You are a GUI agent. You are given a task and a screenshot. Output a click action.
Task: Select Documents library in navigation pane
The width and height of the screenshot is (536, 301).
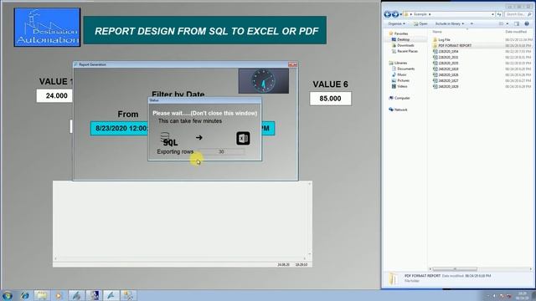coord(405,69)
